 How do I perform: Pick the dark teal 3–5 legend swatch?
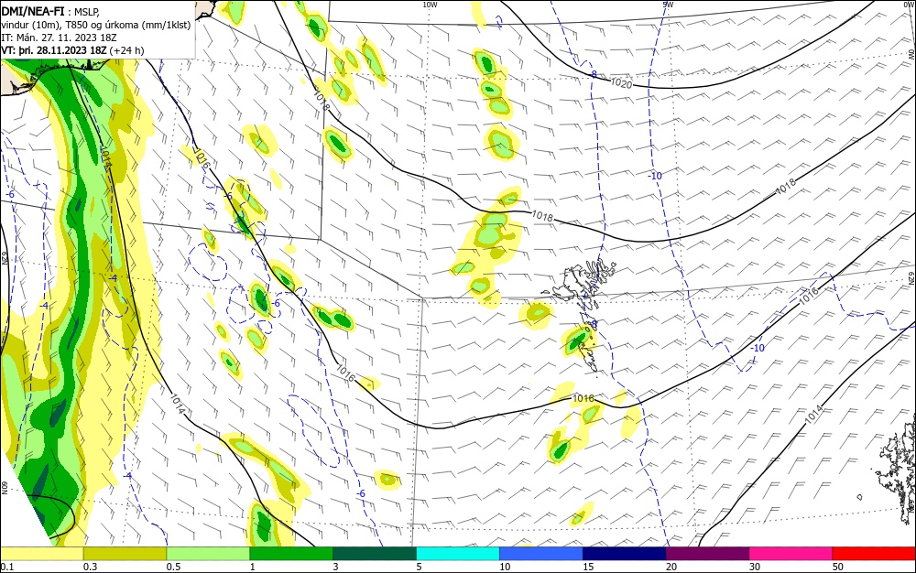tap(375, 554)
